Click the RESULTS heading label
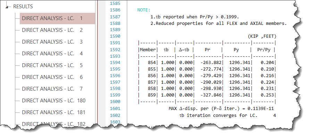 [23, 7]
